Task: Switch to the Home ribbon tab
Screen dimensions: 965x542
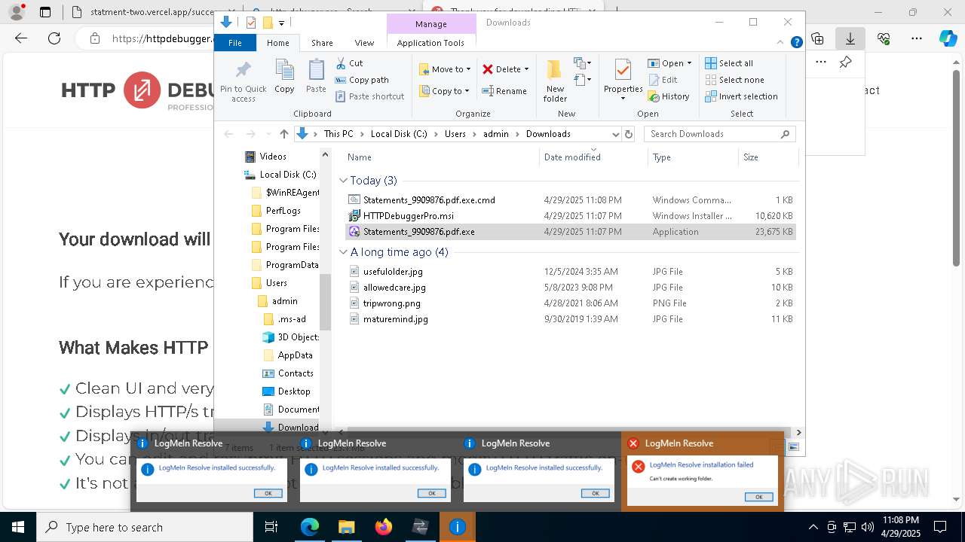Action: (277, 43)
